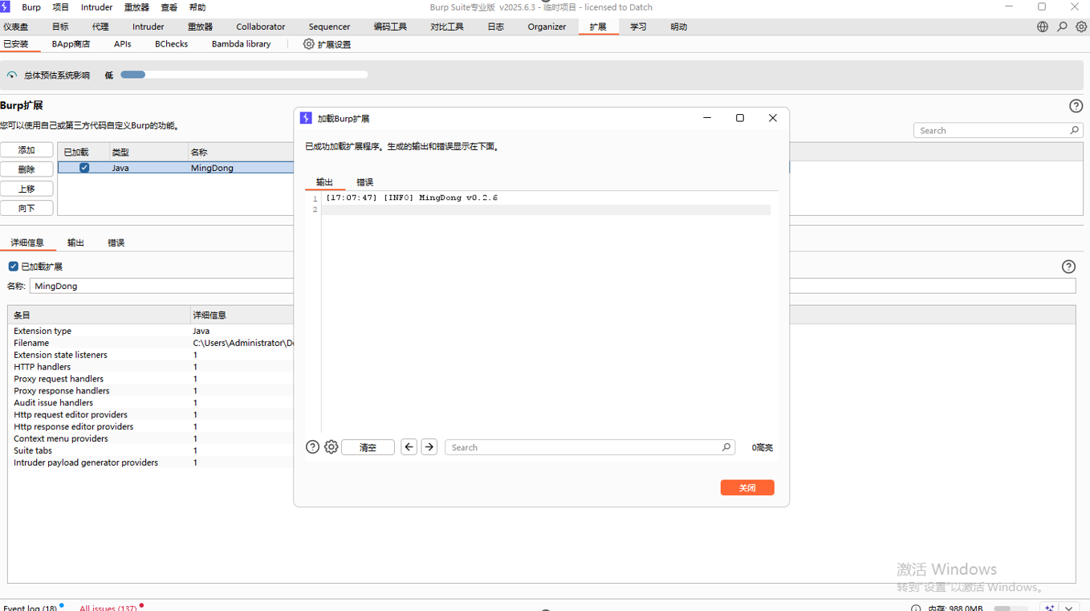Click the magnifier in extensions Search box

pos(1074,130)
